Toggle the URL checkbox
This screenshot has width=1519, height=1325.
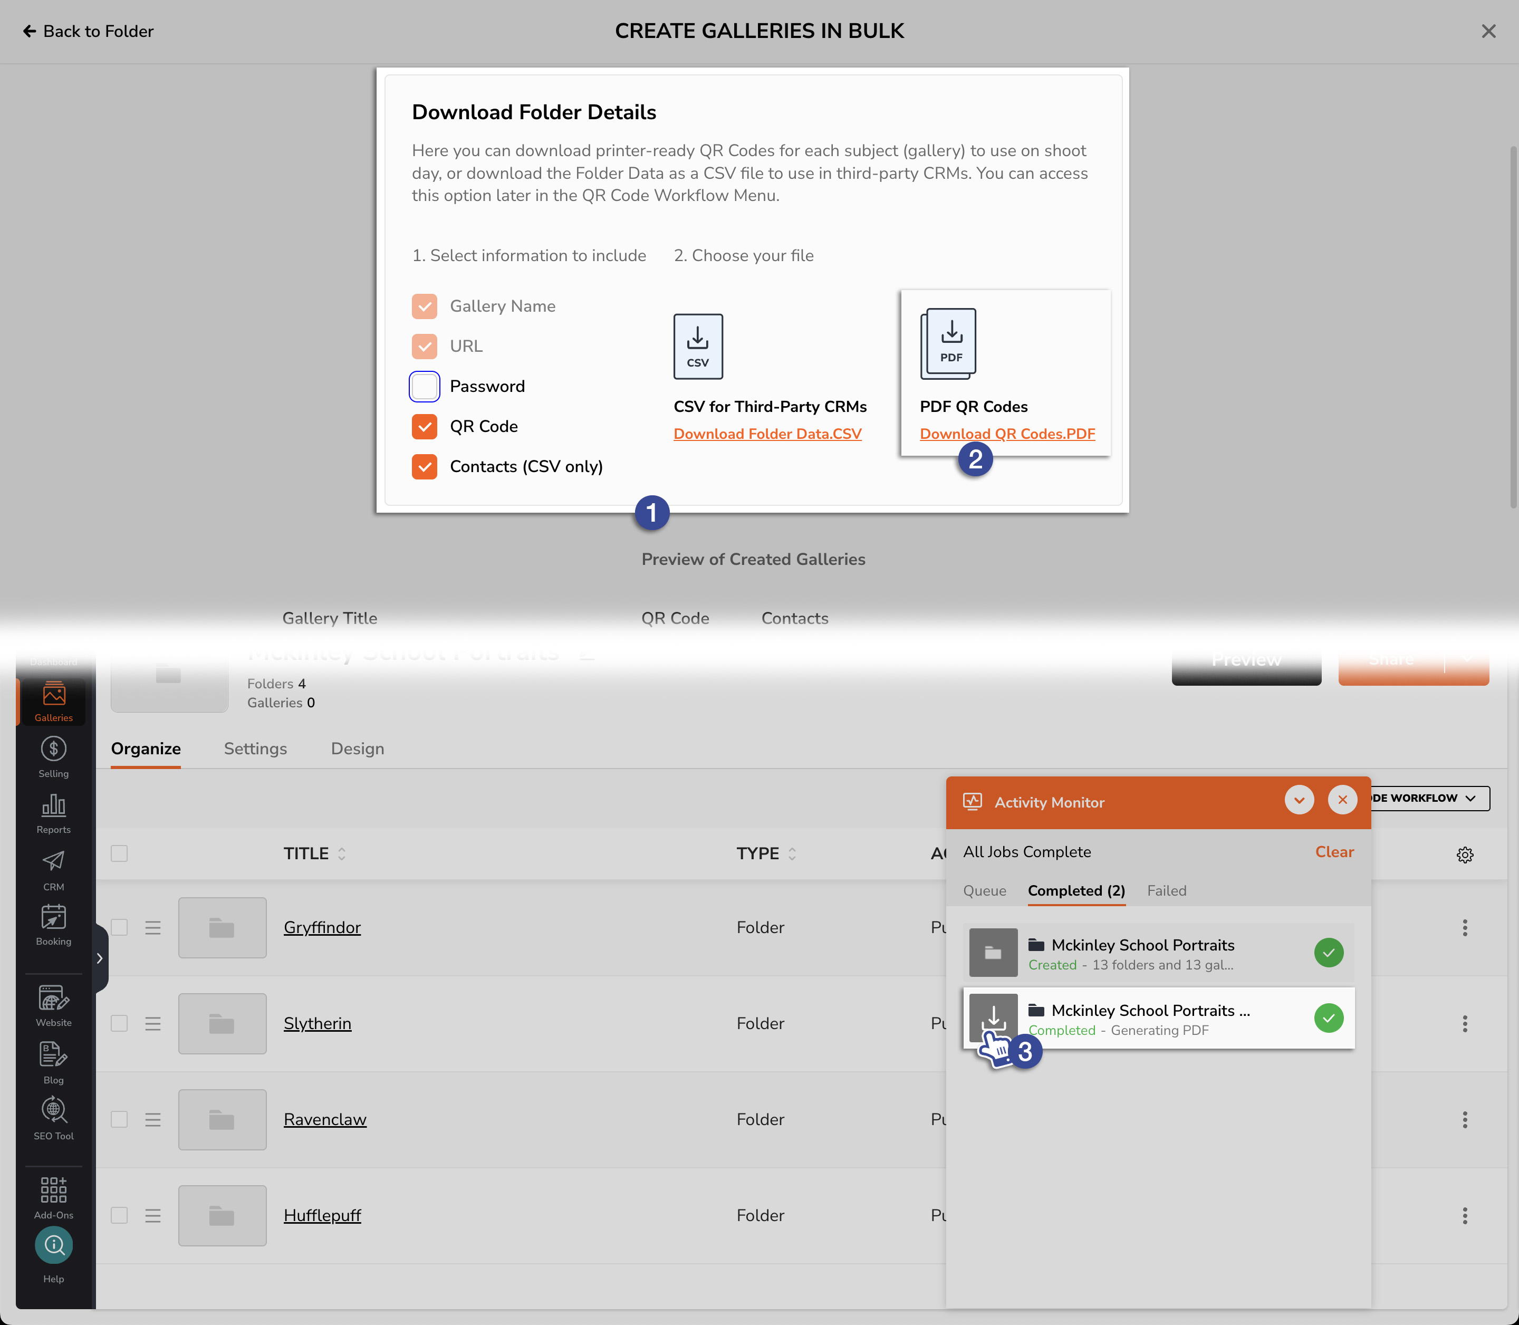(x=424, y=346)
